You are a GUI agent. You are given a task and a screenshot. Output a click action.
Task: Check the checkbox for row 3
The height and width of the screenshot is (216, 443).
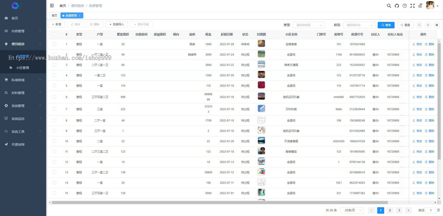point(55,65)
